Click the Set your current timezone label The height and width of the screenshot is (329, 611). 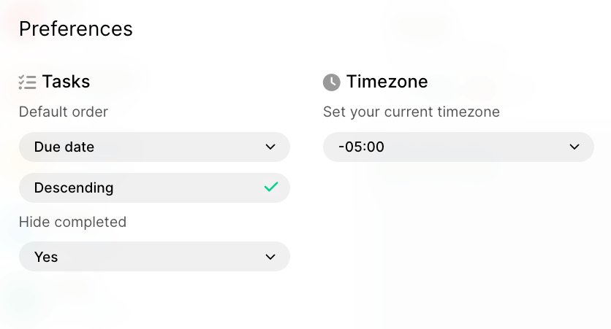(411, 112)
